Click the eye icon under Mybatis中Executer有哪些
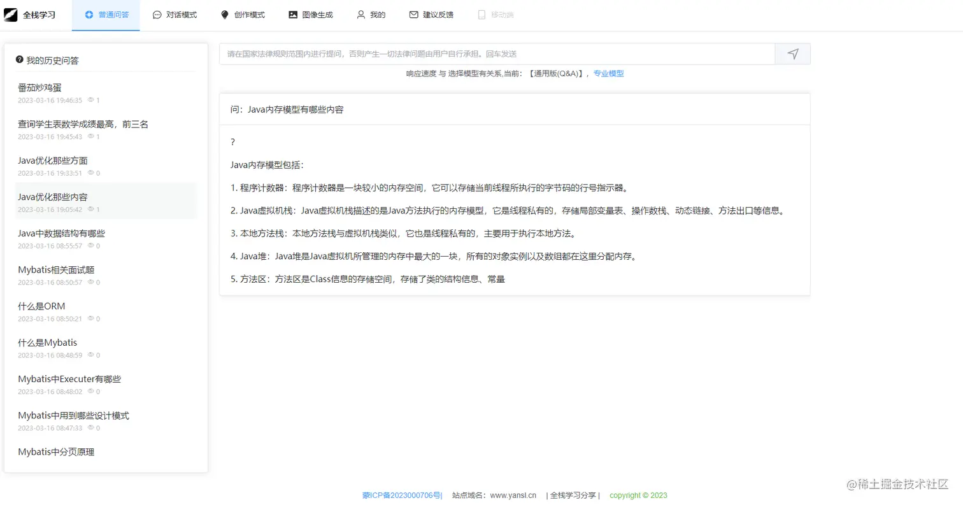The height and width of the screenshot is (505, 963). tap(91, 391)
